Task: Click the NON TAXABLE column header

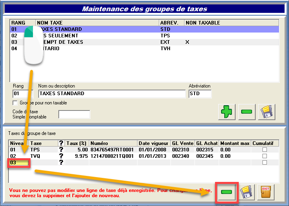Action: coord(232,22)
